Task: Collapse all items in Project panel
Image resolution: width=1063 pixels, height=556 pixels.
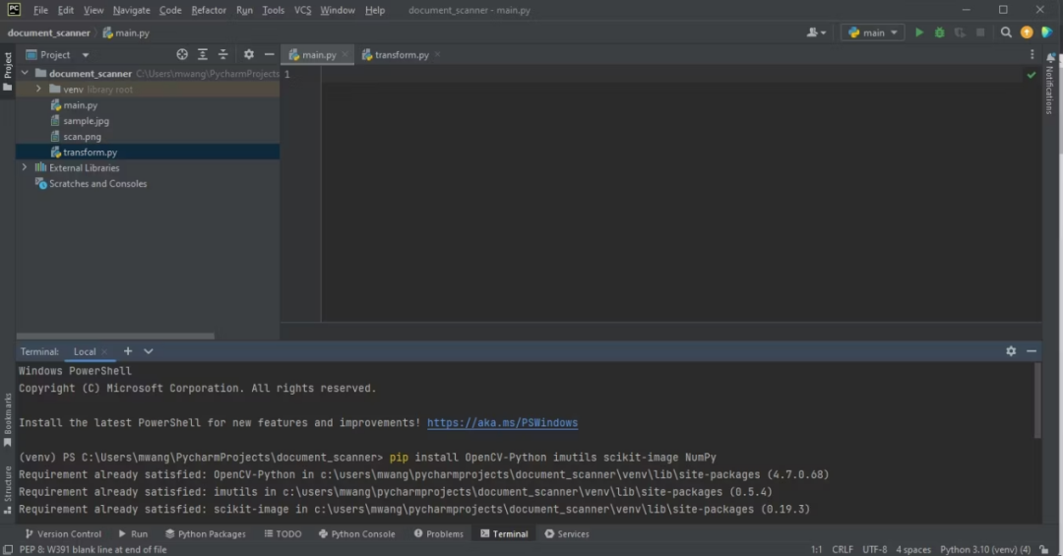Action: point(222,55)
